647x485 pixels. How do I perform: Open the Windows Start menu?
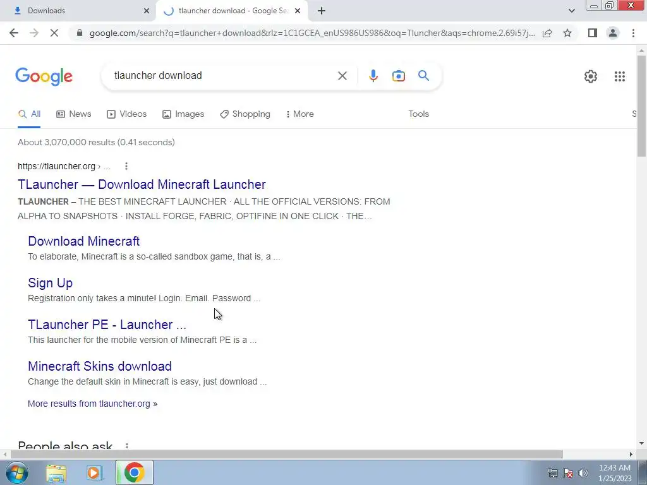pos(16,472)
